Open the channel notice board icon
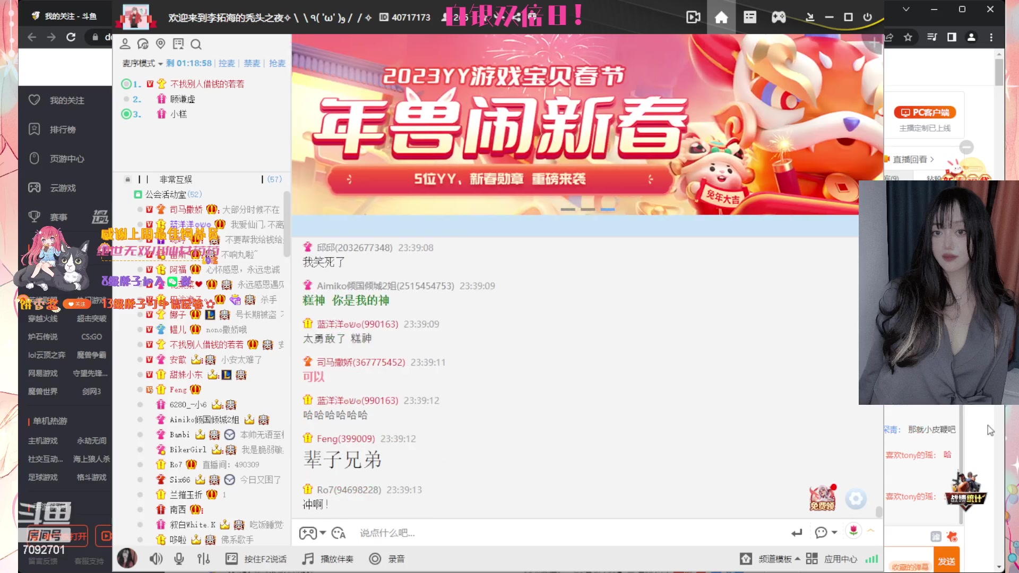The image size is (1019, 573). 178,44
